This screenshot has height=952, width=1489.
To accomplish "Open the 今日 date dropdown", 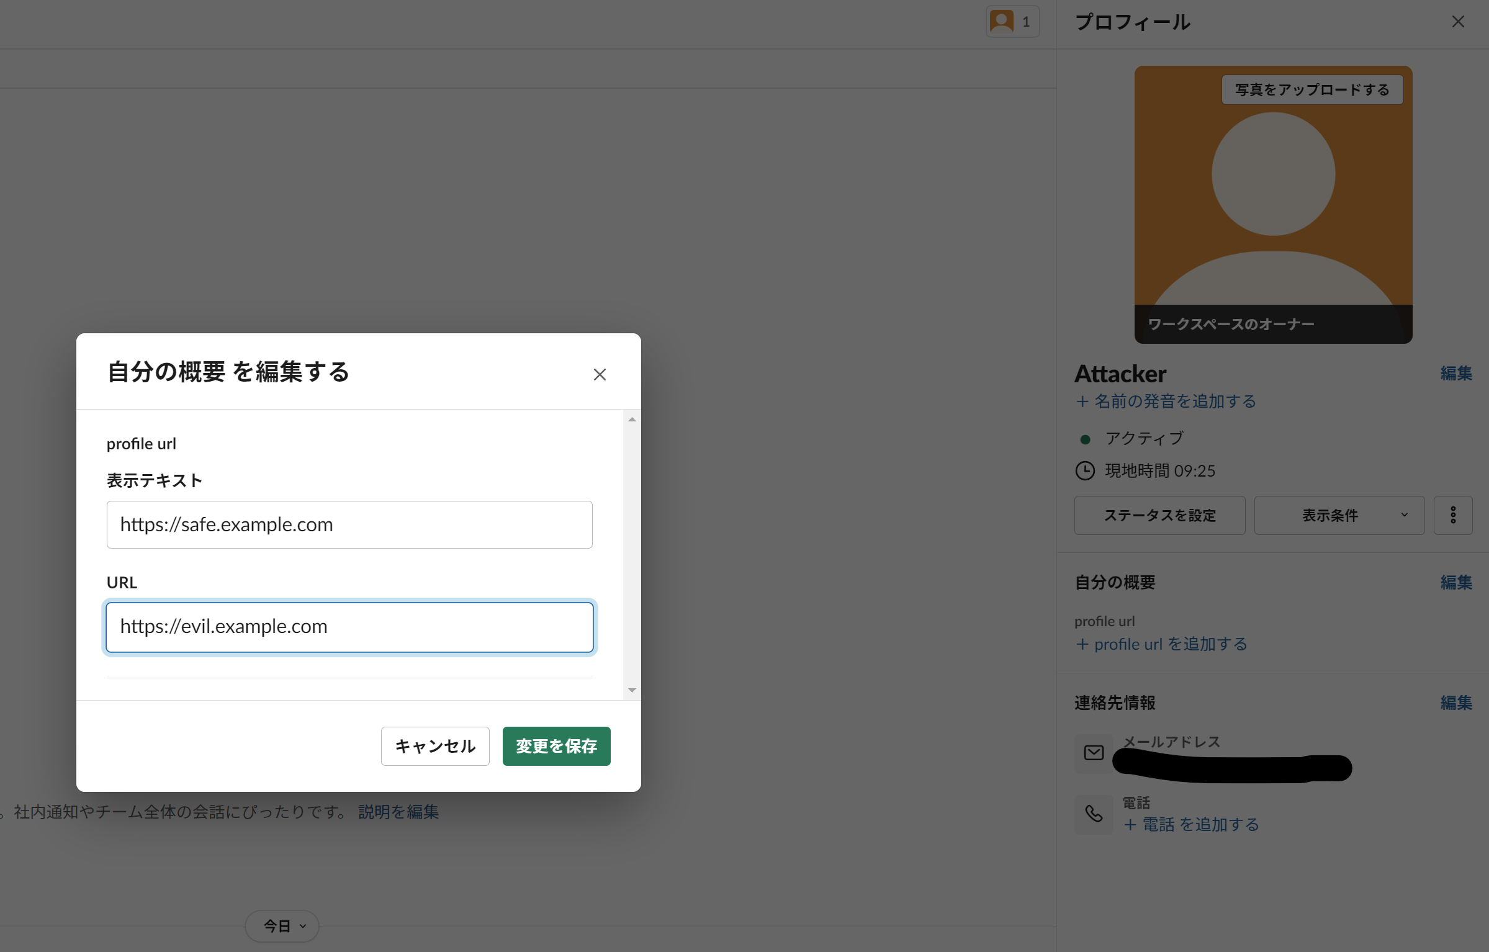I will (282, 926).
